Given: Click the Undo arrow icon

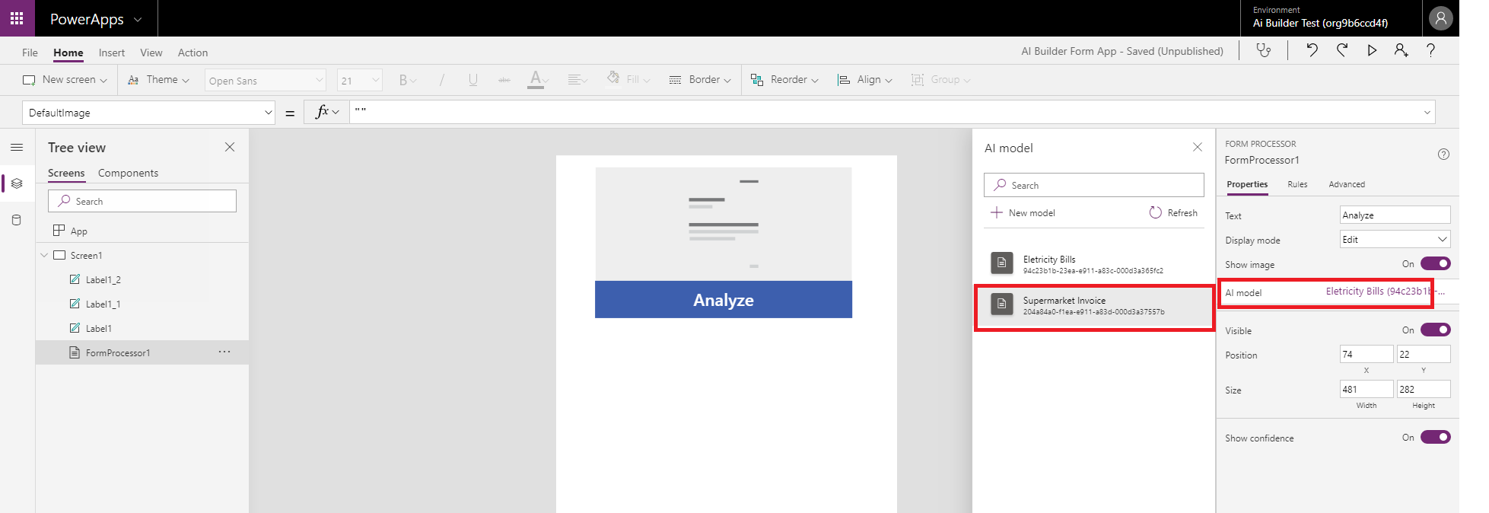Looking at the screenshot, I should (x=1312, y=51).
